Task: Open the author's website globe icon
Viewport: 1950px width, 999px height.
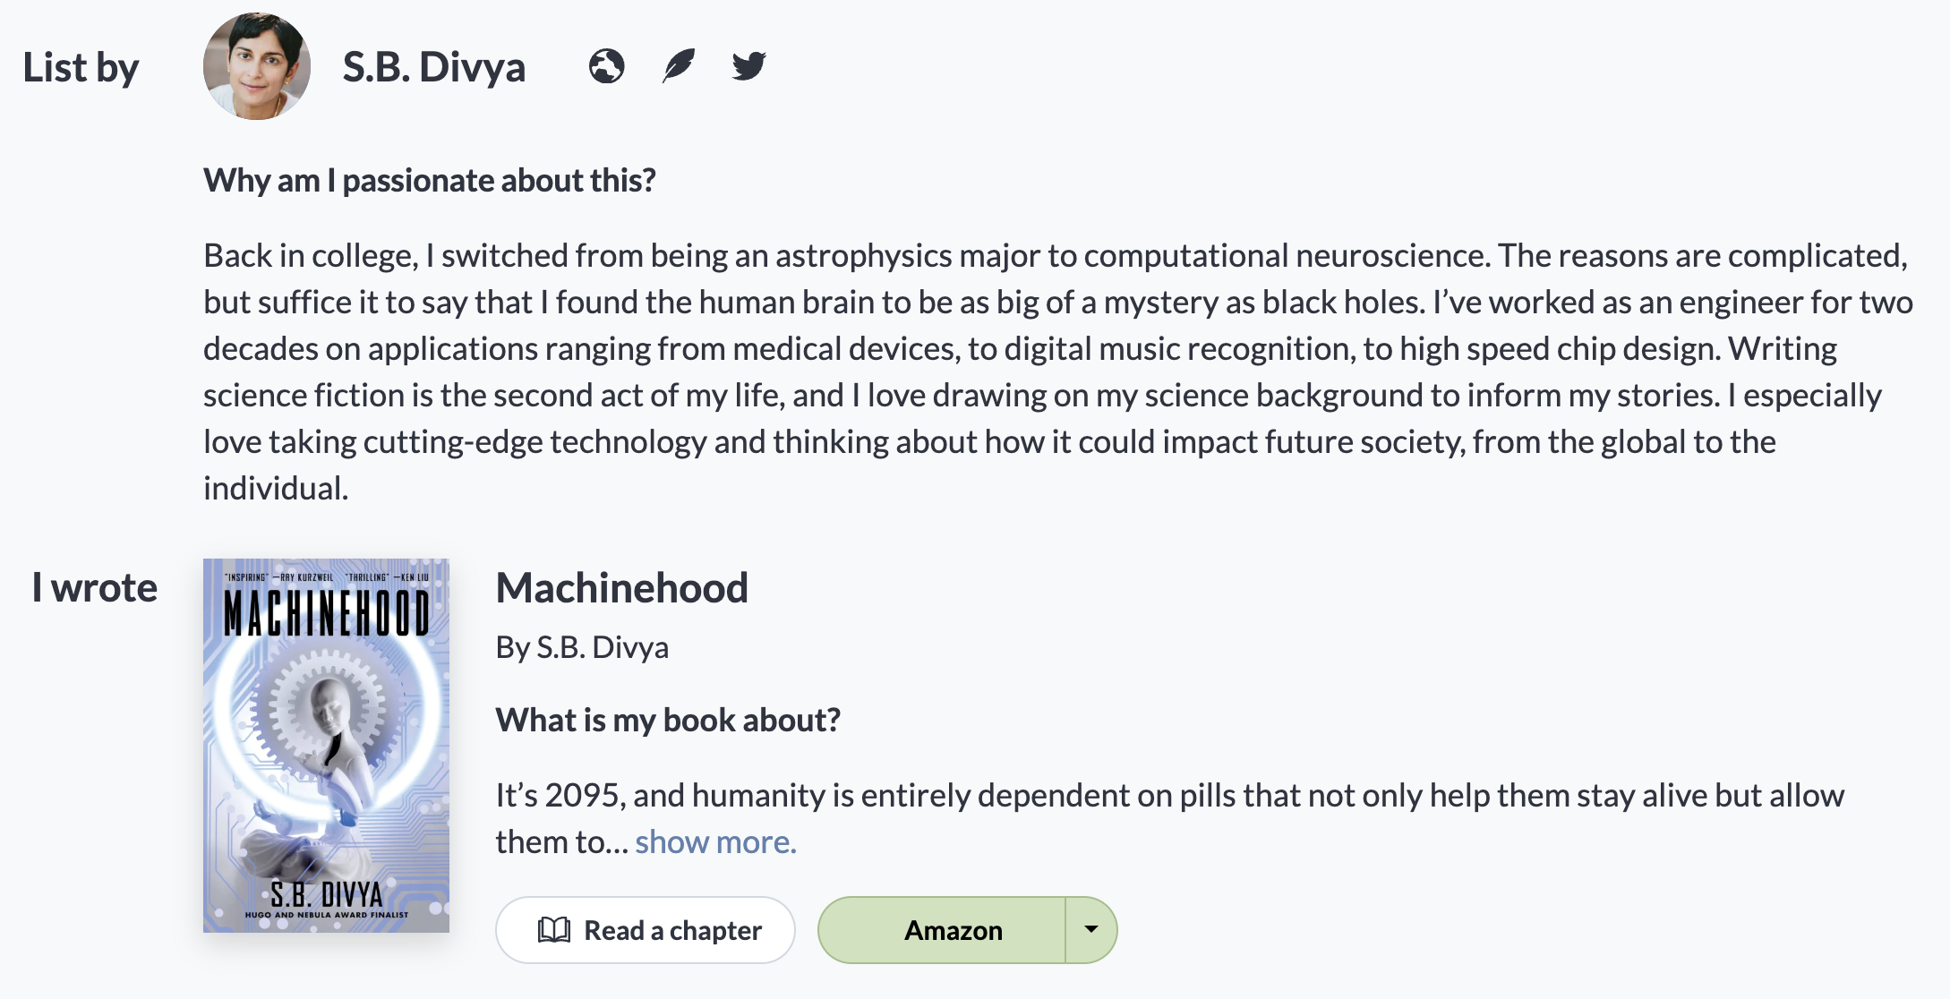Action: point(606,66)
